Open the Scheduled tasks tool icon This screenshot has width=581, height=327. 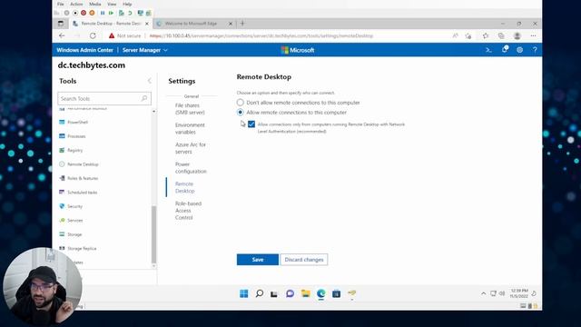(62, 192)
